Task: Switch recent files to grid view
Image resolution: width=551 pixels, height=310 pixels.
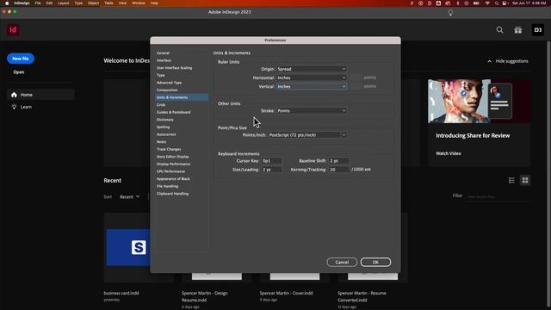Action: click(x=525, y=180)
